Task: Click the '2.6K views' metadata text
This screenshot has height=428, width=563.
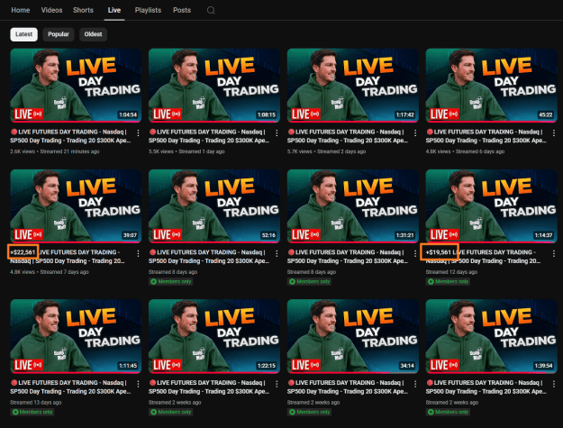Action: [x=23, y=151]
